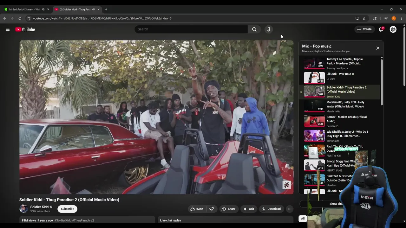Click the Mix - Pop music heading

tap(317, 46)
